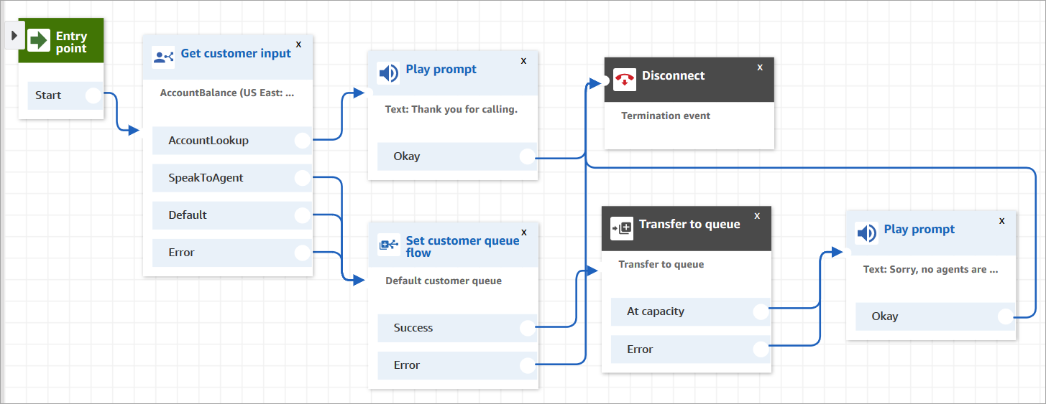Click the green Entry point arrow icon
The width and height of the screenshot is (1046, 404).
(x=39, y=40)
